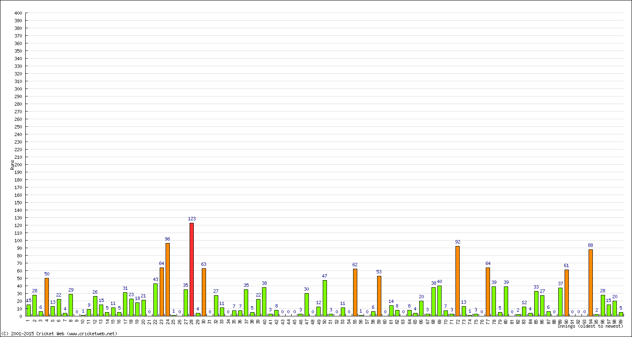Click the green 28-run bar at innings 96
The image size is (632, 337).
[603, 305]
